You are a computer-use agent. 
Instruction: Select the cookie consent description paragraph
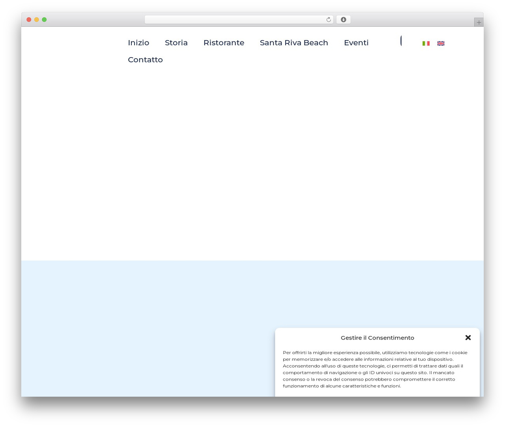(375, 369)
